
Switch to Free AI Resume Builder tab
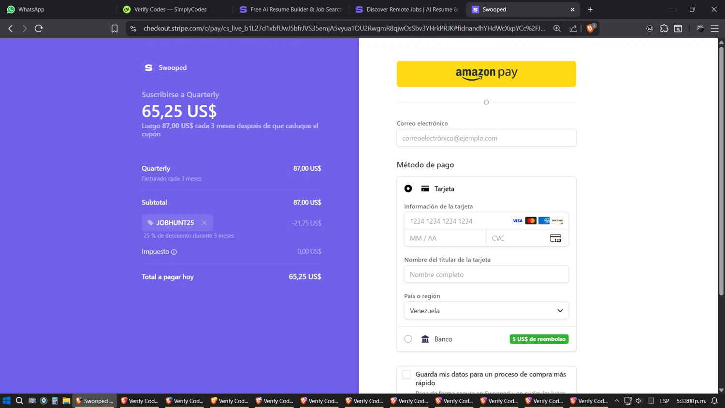291,9
